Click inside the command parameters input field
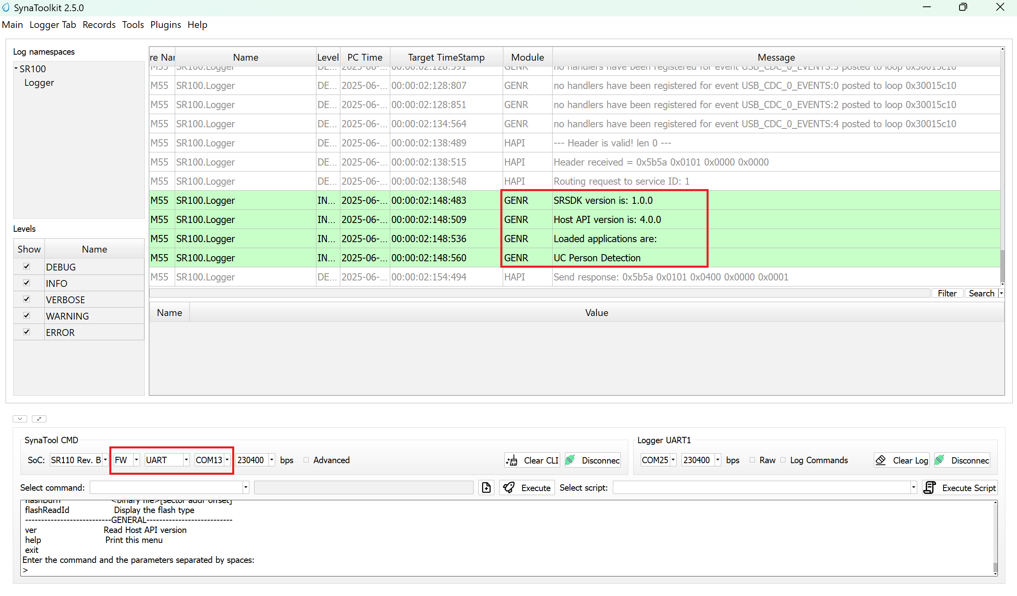 coord(363,487)
